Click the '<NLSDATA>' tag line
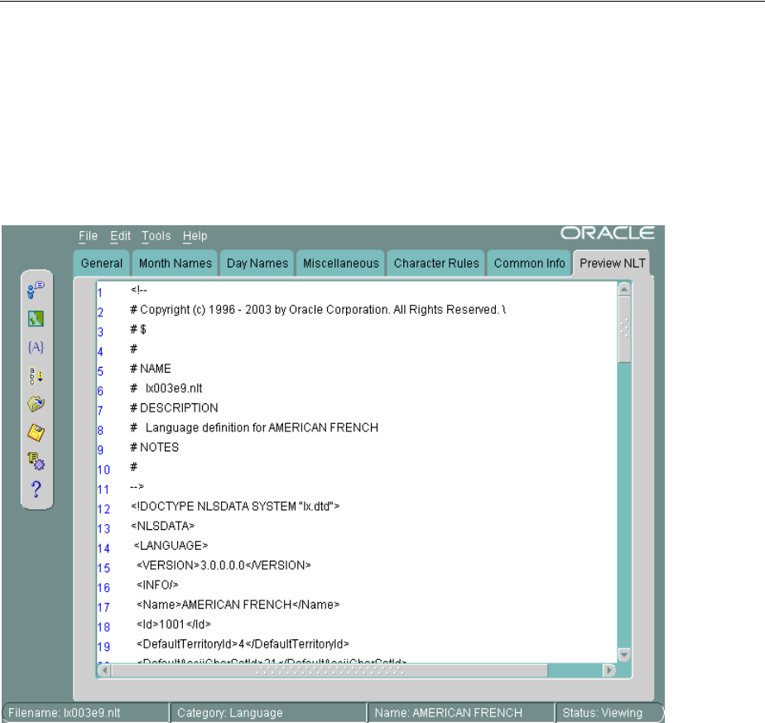The image size is (765, 723). click(x=162, y=526)
